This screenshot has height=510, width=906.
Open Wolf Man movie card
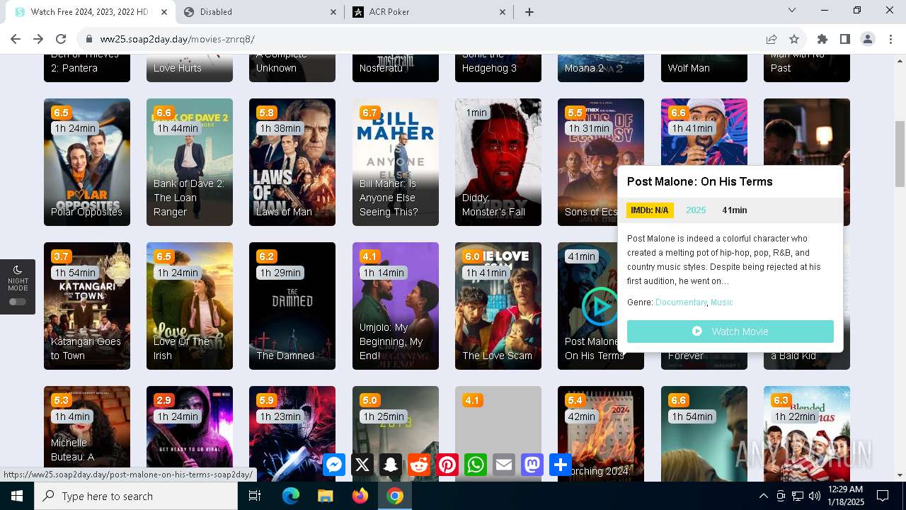tap(704, 68)
